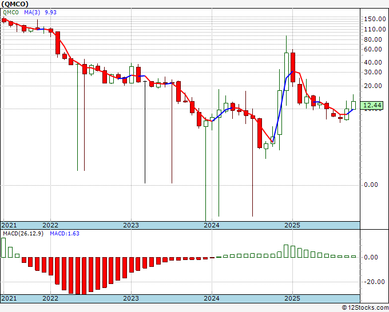The image size is (389, 312).
Task: Click the 2023 label on MACD timeline
Action: (131, 298)
